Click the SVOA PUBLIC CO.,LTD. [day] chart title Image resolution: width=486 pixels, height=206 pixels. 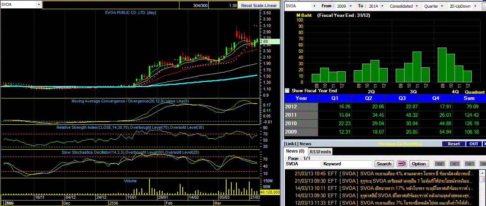[130, 12]
